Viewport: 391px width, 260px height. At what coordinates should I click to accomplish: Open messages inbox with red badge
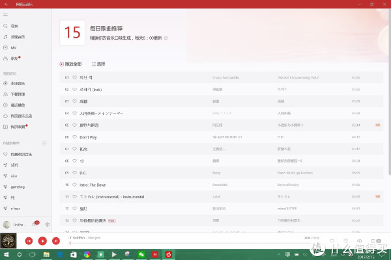(35, 224)
